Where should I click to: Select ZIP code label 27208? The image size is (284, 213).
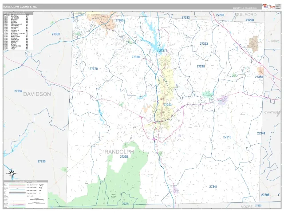[265, 195]
